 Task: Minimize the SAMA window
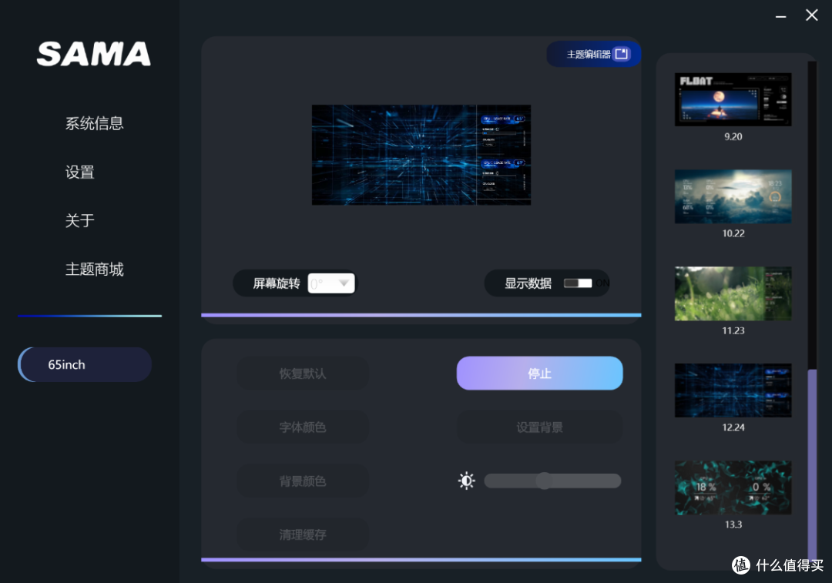780,16
